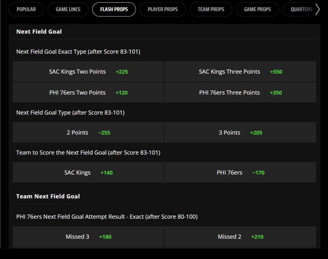
Task: Switch to the Quarters tab
Action: [301, 9]
